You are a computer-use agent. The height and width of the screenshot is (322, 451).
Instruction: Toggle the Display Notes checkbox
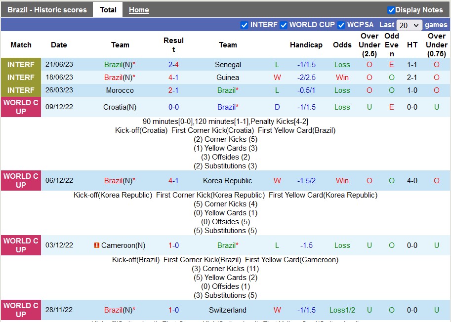coord(391,10)
